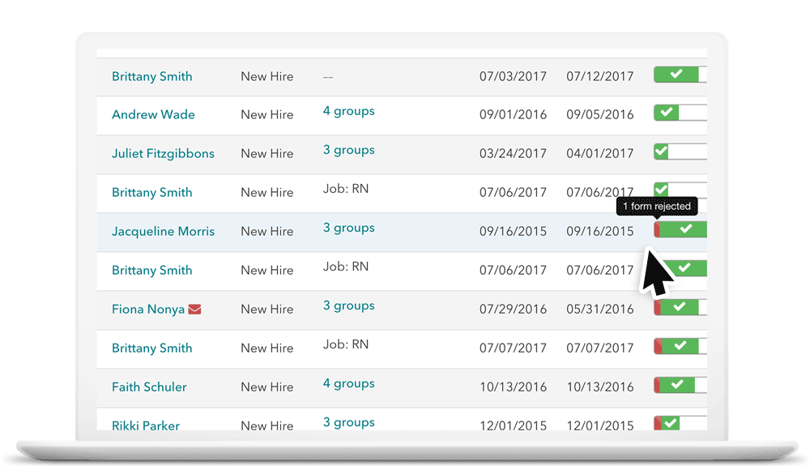Screen dimensions: 810x466
Task: Open Juliet Fitzgibbons' name link
Action: pyautogui.click(x=164, y=153)
